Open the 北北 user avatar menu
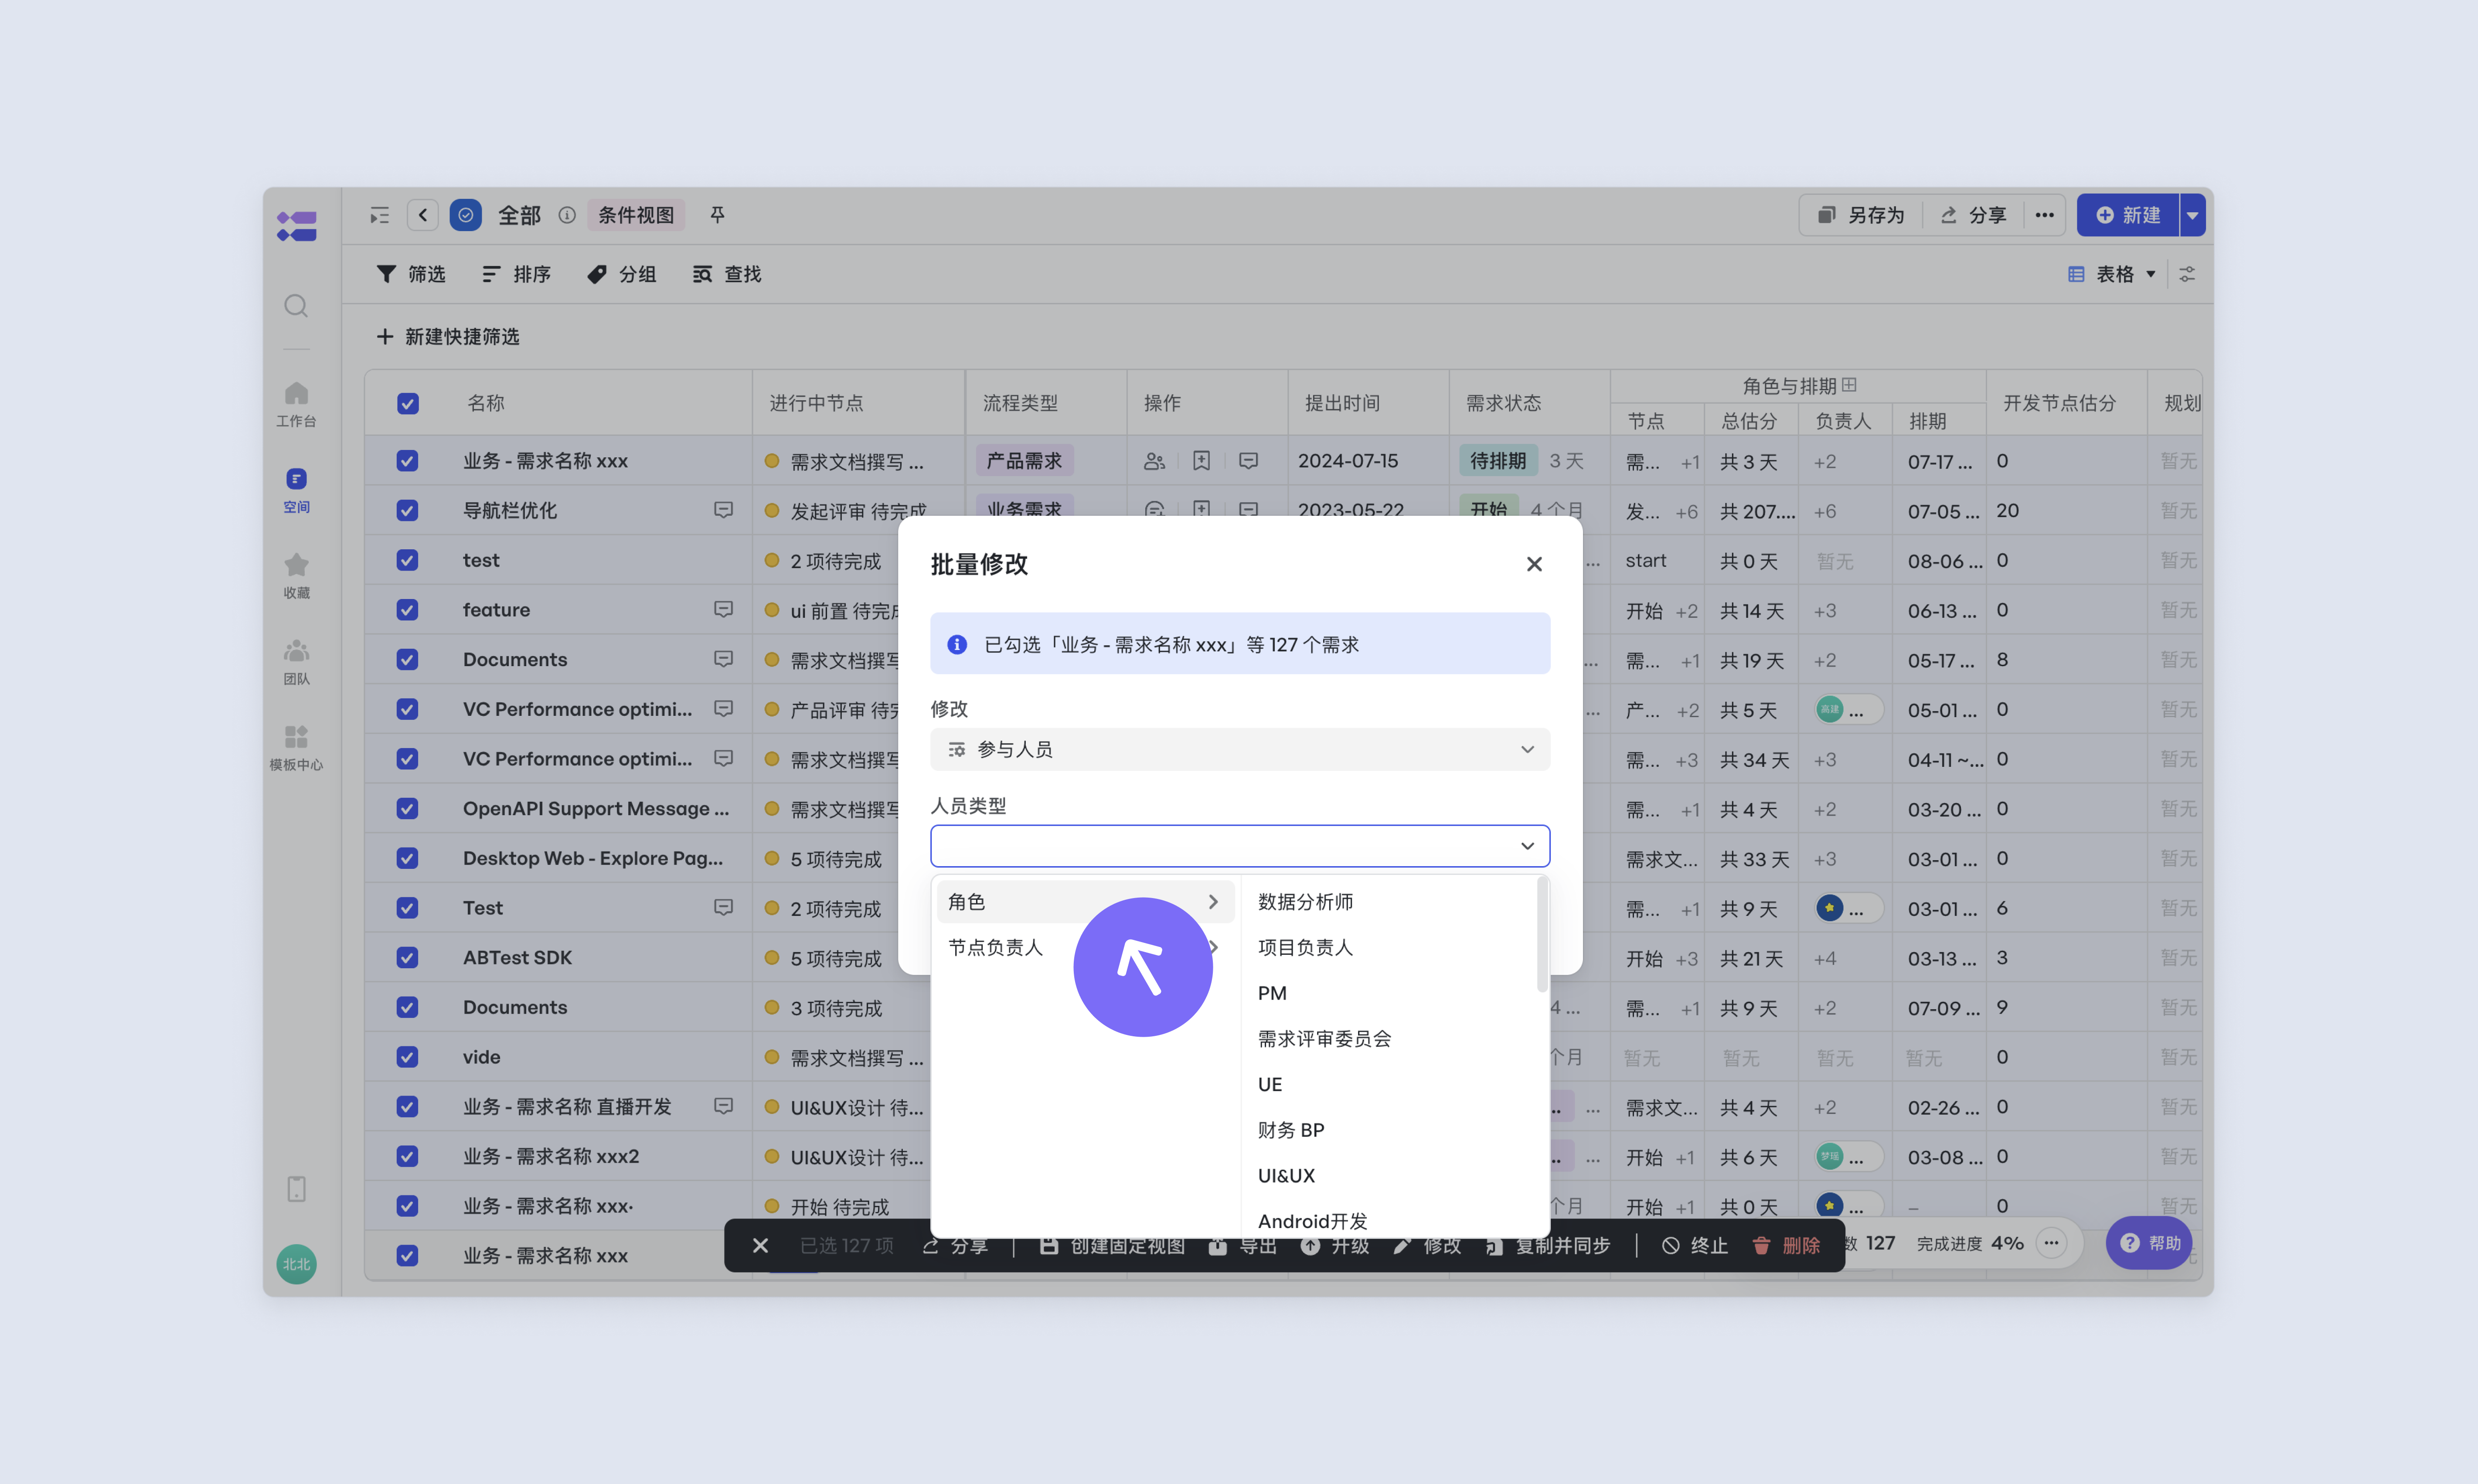 (x=296, y=1264)
